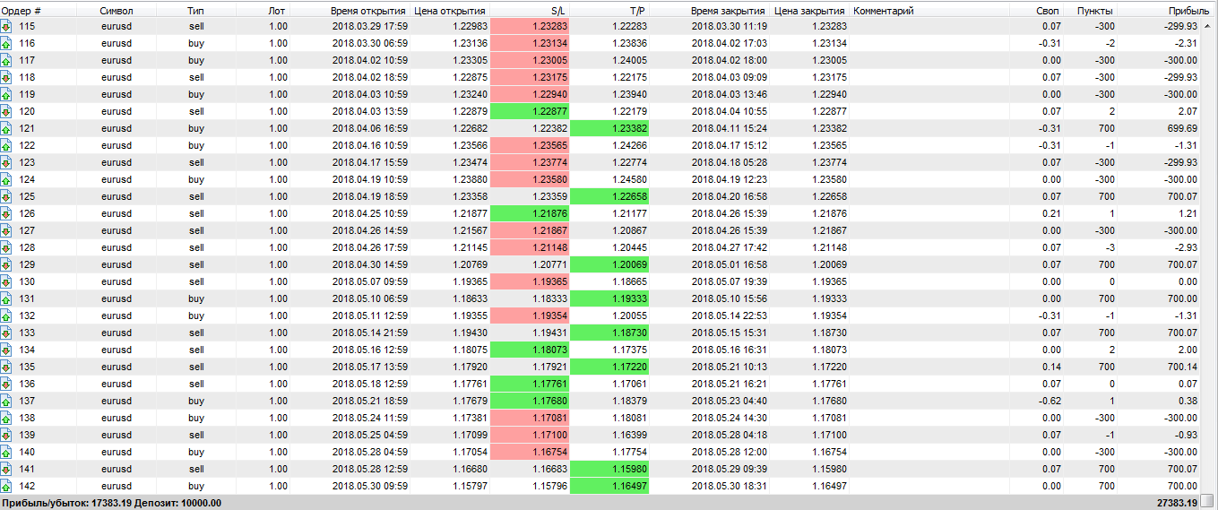Viewport: 1218px width, 510px height.
Task: Select the trade icon beside order 121
Action: tap(6, 129)
